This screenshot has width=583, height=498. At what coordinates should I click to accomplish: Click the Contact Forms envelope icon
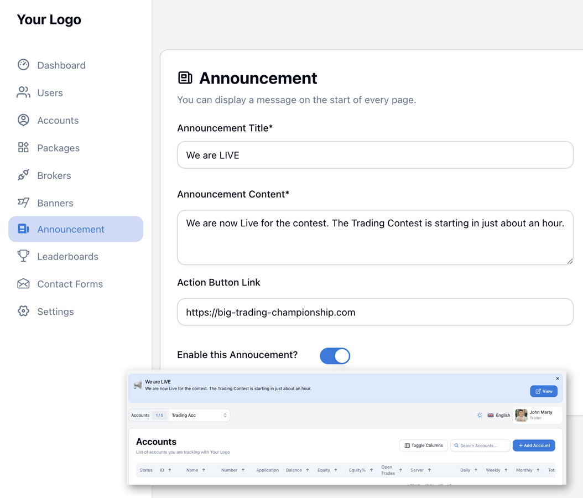[x=23, y=284]
